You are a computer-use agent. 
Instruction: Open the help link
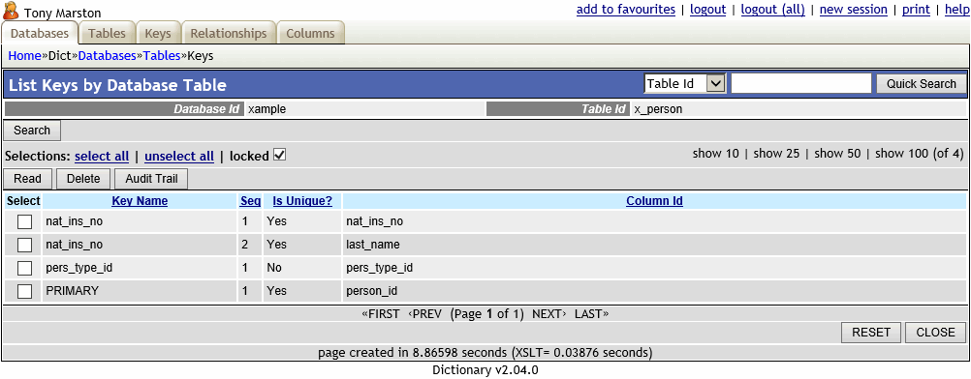(x=956, y=10)
